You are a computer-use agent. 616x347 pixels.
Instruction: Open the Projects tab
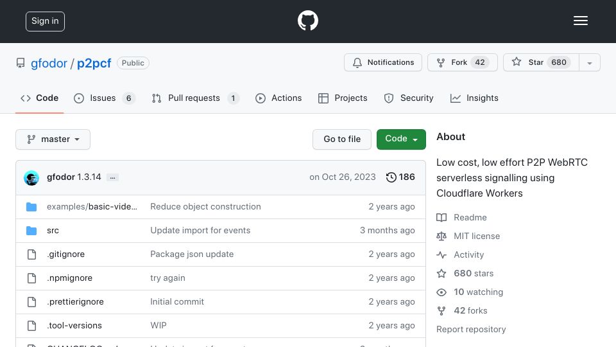click(343, 98)
